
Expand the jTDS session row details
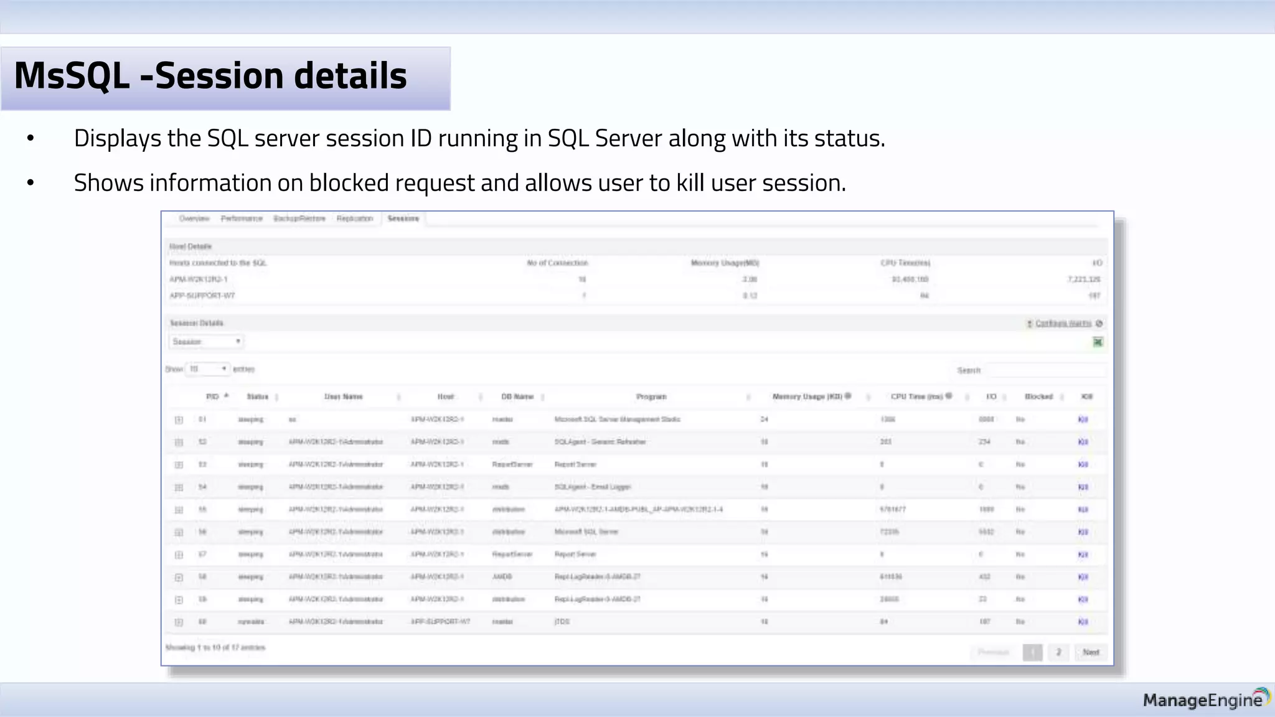[179, 622]
